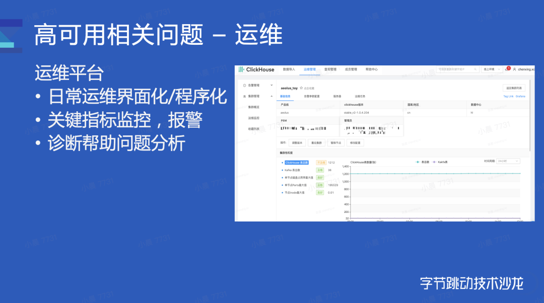Collapse the 集群管理 sidebar section

(x=271, y=96)
